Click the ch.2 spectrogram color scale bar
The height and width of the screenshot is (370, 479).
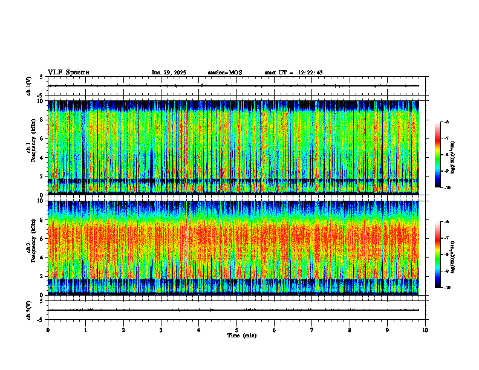coord(438,255)
